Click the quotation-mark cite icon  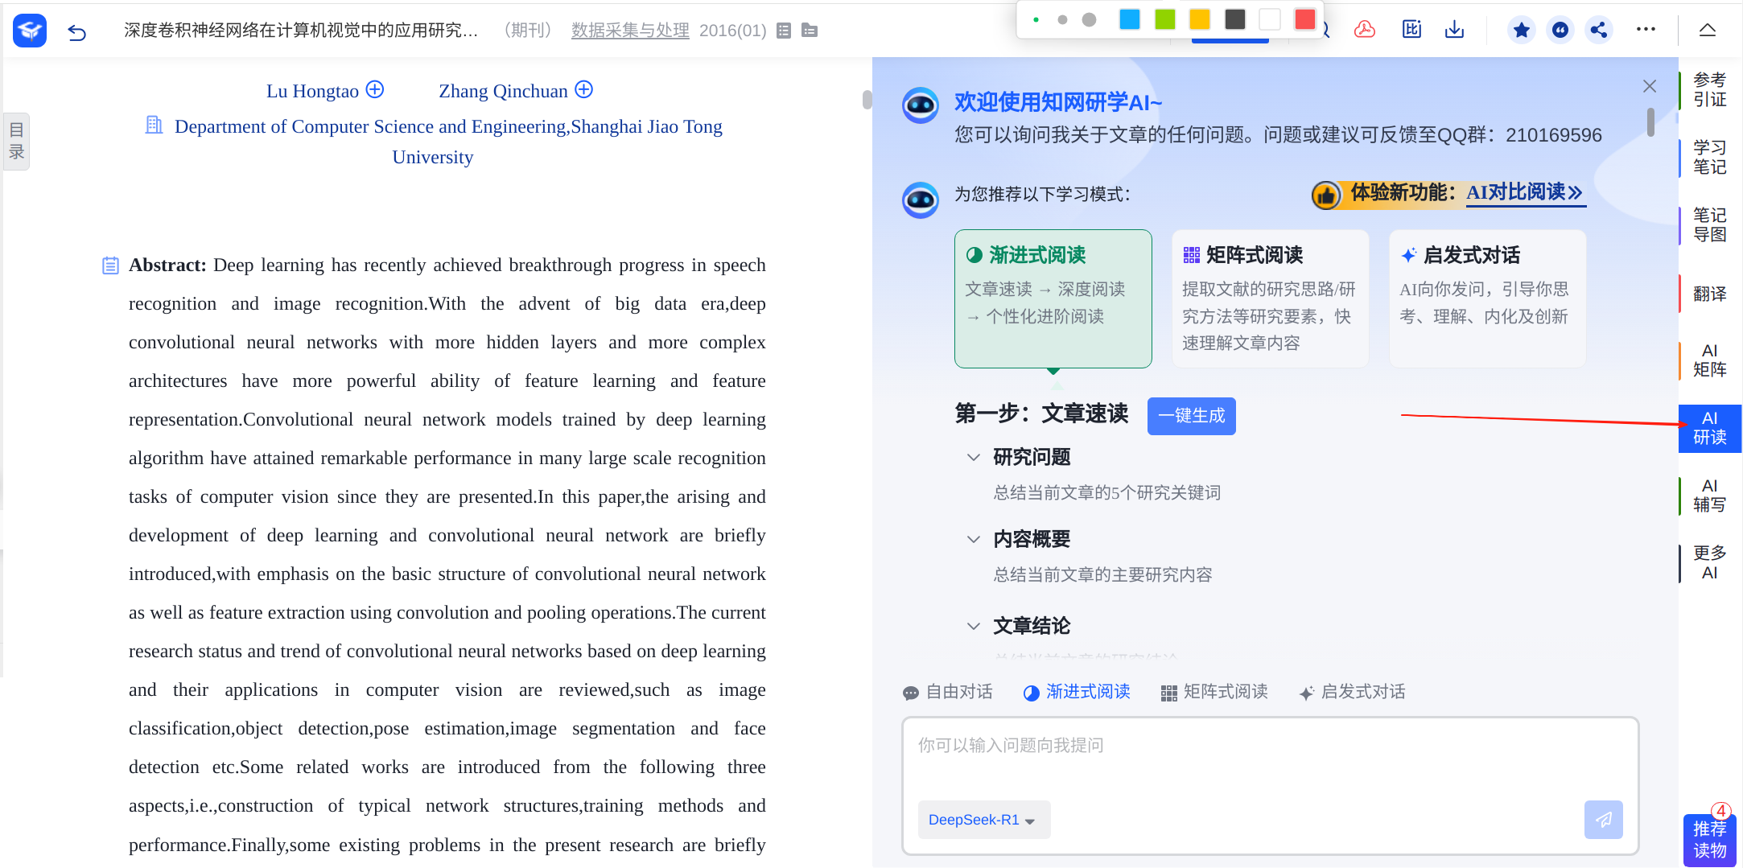1560,31
